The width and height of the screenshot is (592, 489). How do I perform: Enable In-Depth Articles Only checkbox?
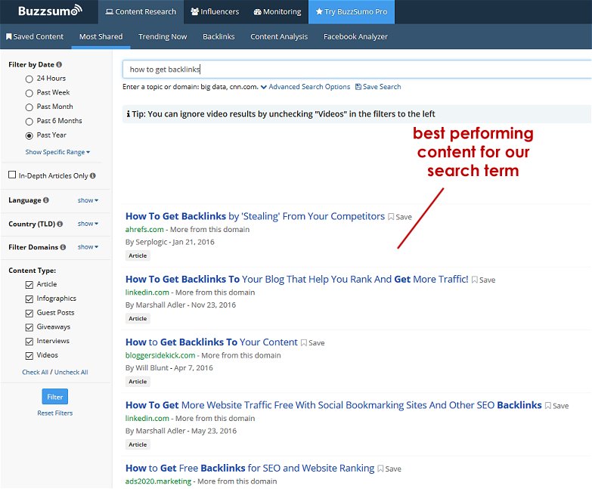[12, 175]
